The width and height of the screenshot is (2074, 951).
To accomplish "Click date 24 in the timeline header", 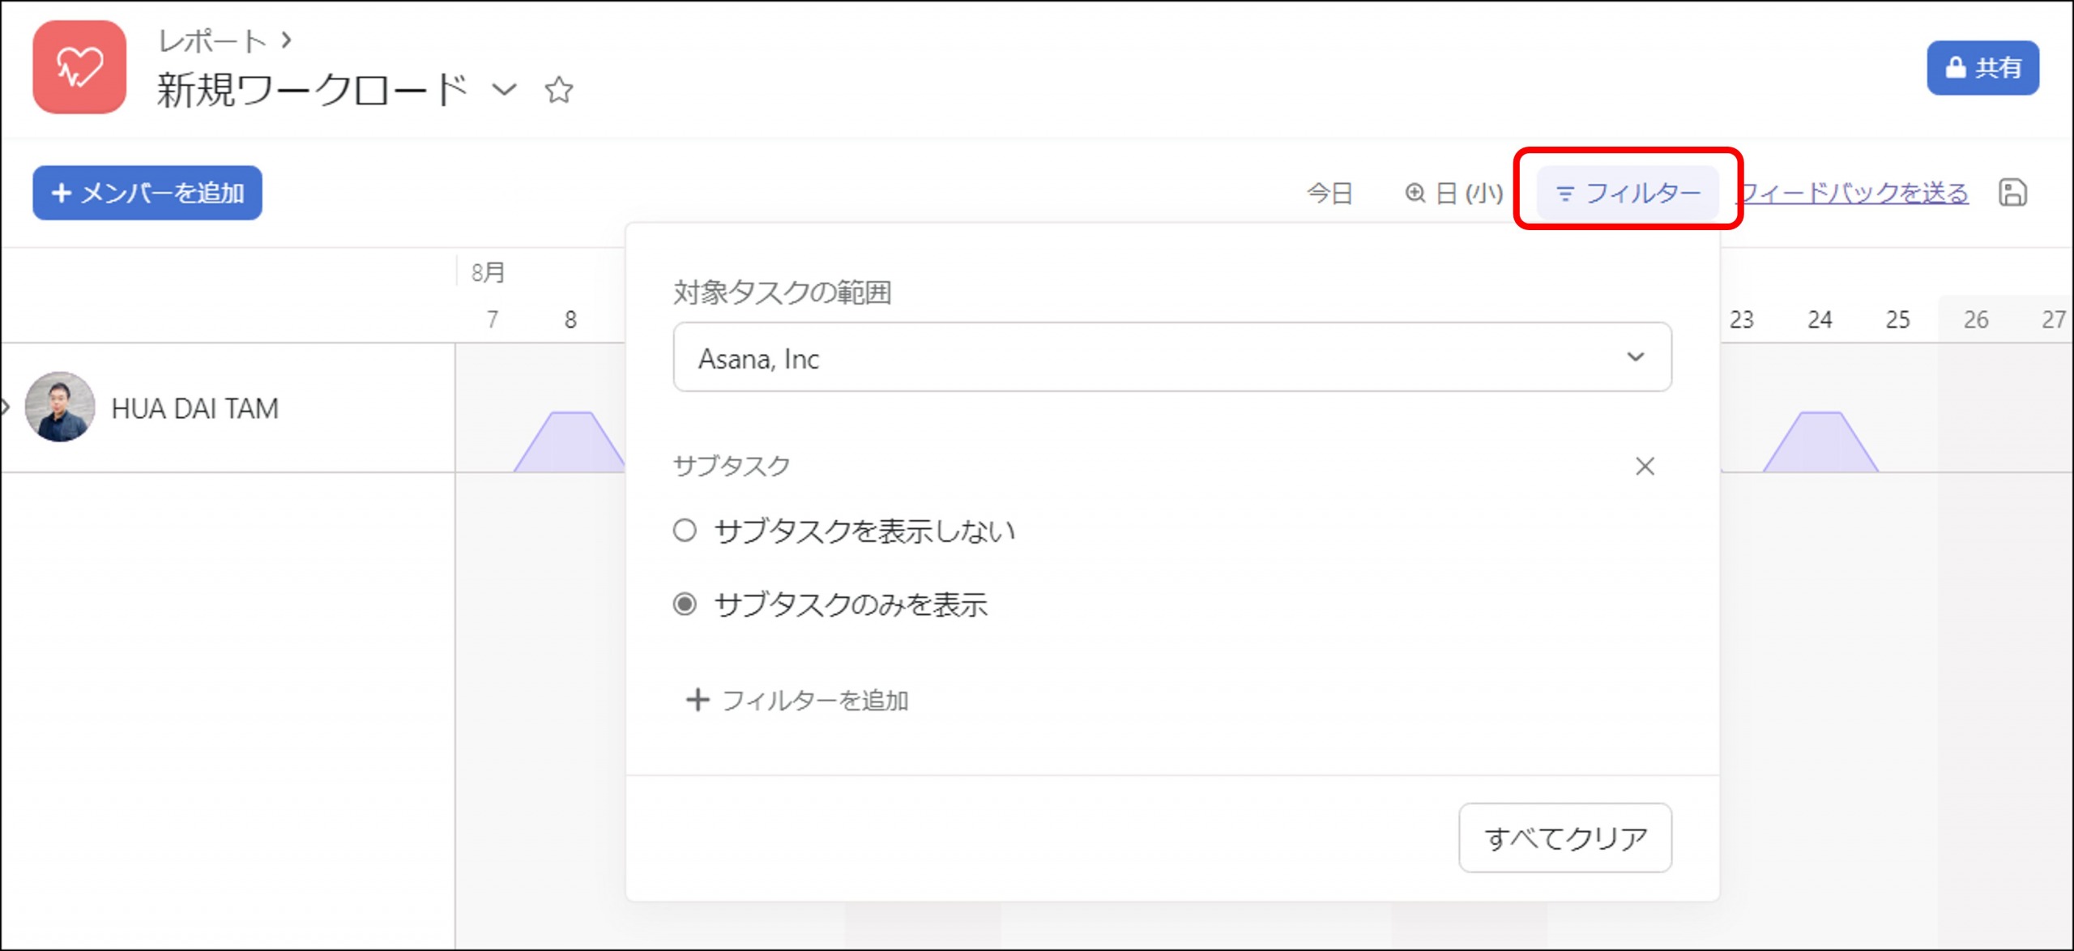I will point(1820,319).
